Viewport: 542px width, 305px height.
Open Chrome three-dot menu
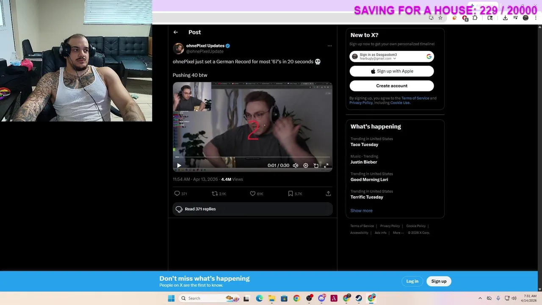pos(536,18)
